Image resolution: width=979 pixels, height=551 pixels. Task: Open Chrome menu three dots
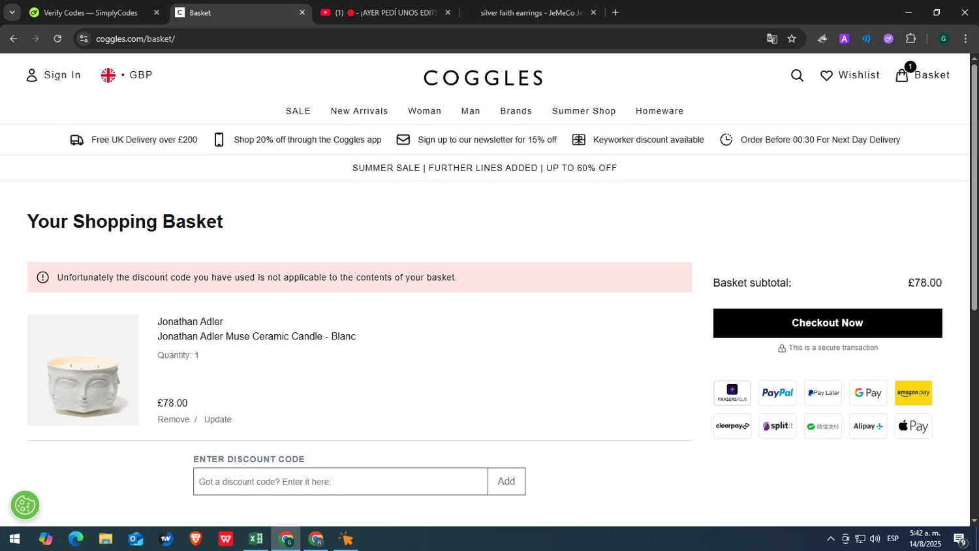(x=965, y=39)
